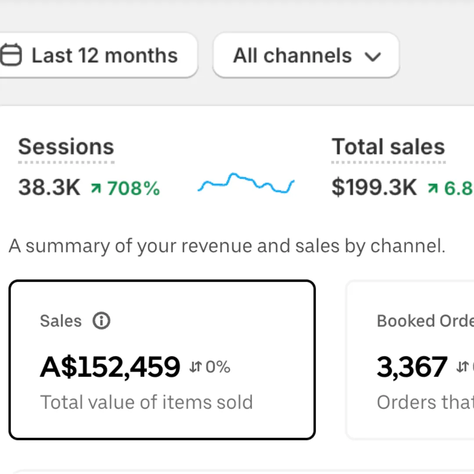Click the Total sales metric label
This screenshot has height=474, width=474.
tap(388, 147)
